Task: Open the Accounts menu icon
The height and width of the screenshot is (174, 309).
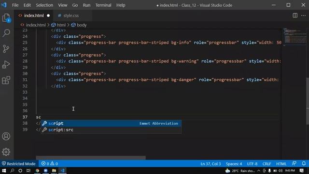Action: 6,136
